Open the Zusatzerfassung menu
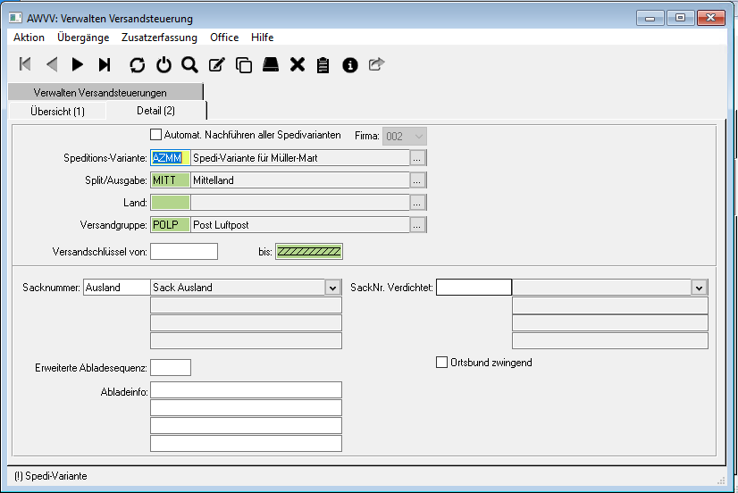The width and height of the screenshot is (738, 493). pyautogui.click(x=159, y=38)
